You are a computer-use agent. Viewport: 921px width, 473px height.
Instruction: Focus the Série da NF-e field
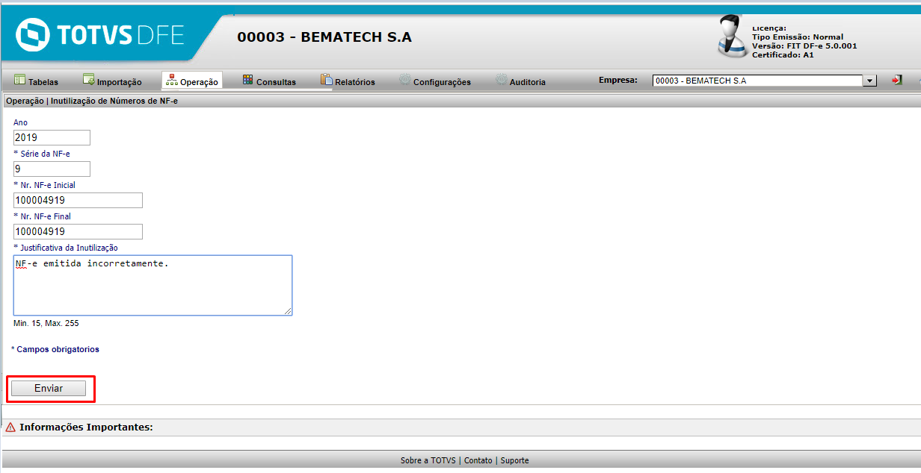[52, 169]
